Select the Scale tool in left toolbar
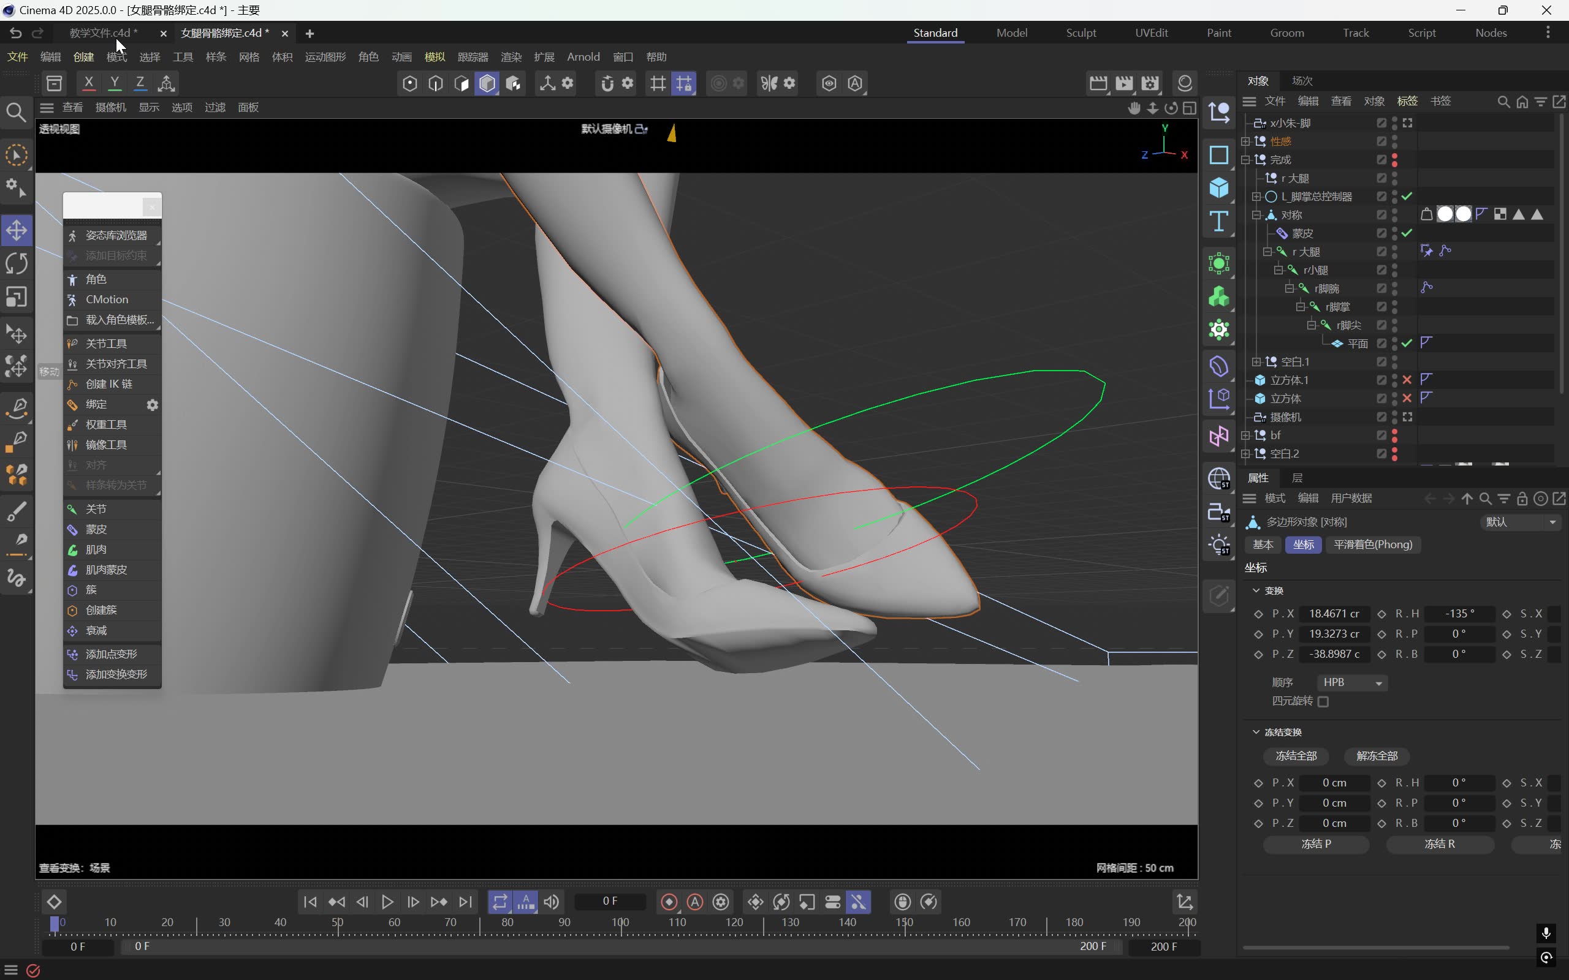 pos(17,297)
